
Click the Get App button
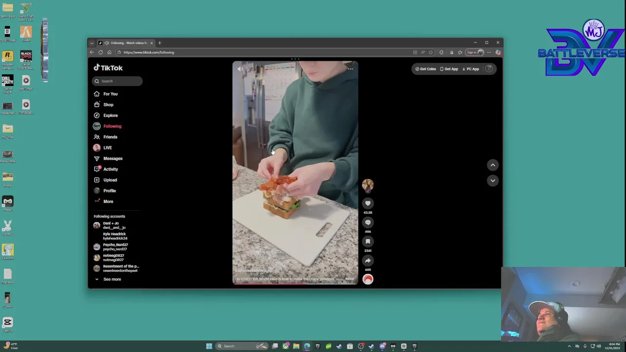[449, 69]
